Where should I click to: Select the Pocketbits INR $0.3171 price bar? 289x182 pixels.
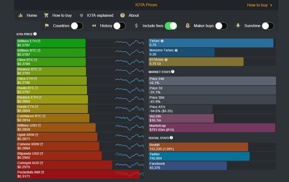[78, 174]
